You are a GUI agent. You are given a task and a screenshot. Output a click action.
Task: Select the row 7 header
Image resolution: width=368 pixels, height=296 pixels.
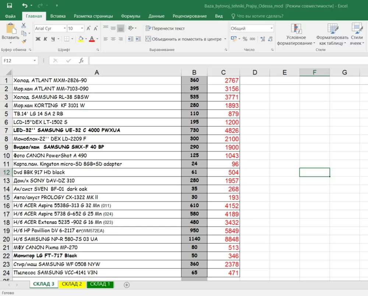[6, 130]
